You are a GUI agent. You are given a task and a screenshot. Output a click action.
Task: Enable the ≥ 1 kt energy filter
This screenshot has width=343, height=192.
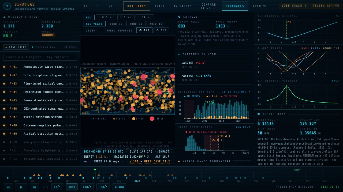tap(126, 17)
